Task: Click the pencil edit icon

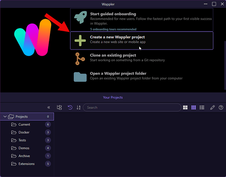Action: (213, 107)
